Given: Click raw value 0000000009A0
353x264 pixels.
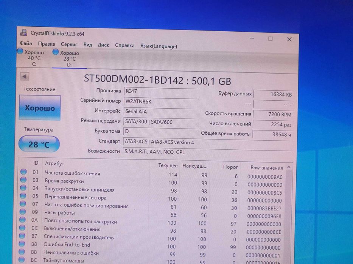Looking at the screenshot, I should click(x=265, y=177).
